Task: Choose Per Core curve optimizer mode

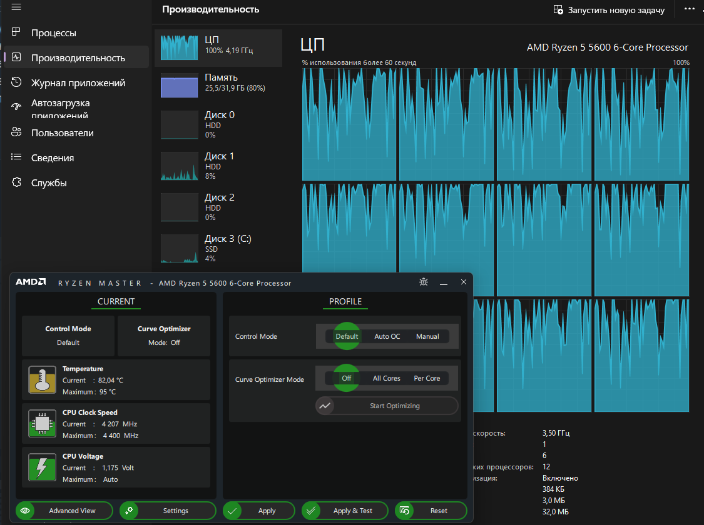Action: 427,378
